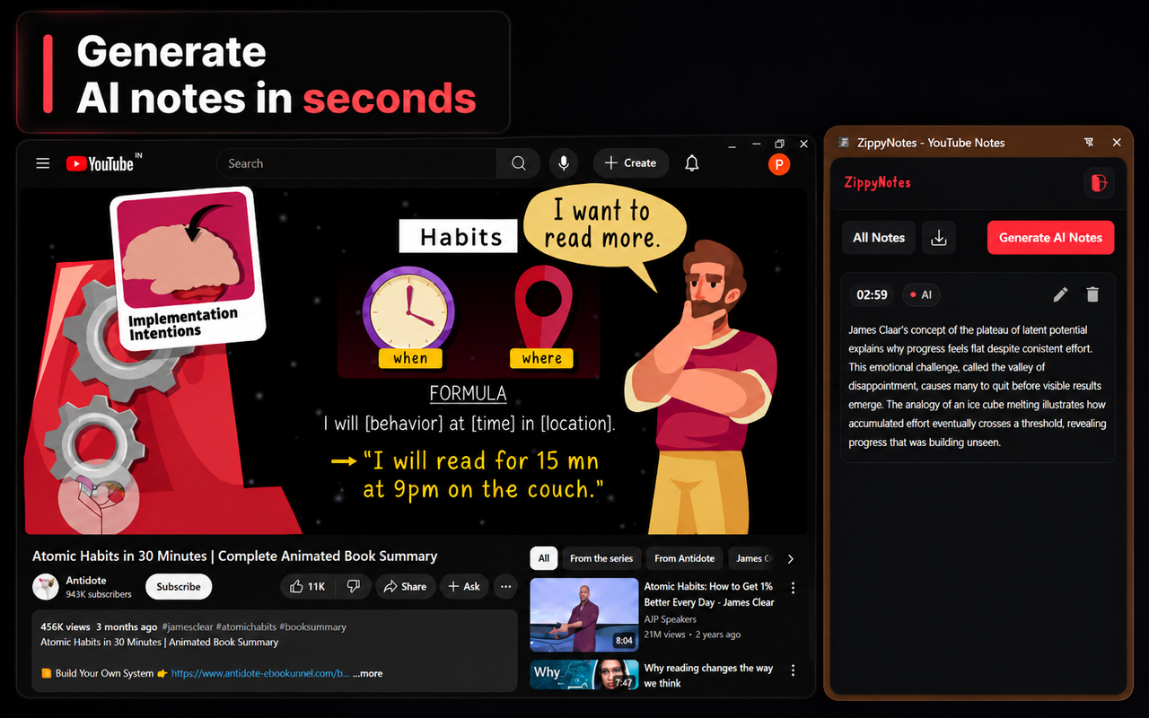Click the AI tag on the note
The width and height of the screenshot is (1149, 718).
[921, 294]
